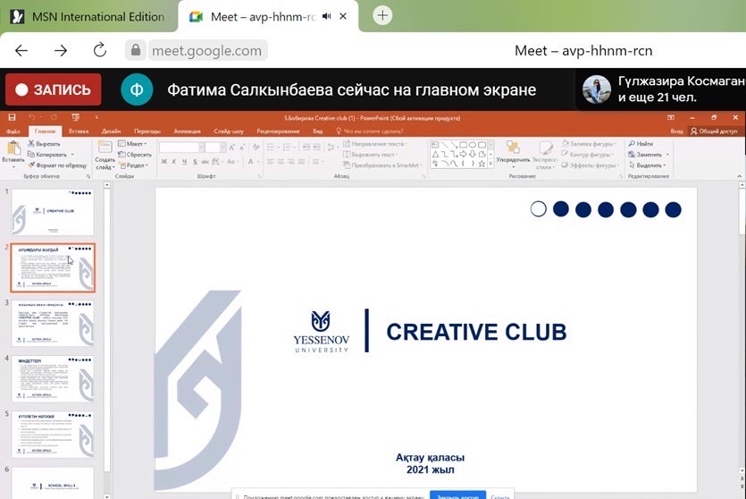Open the Вставка ribbon tab
The width and height of the screenshot is (746, 499).
(x=78, y=131)
